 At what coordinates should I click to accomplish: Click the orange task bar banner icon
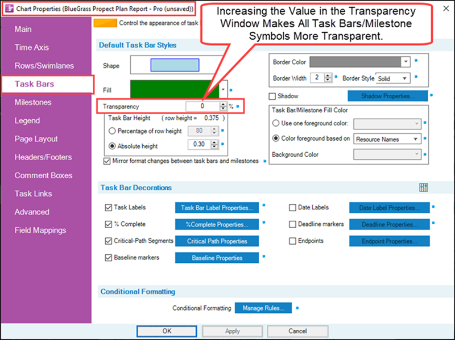click(105, 23)
